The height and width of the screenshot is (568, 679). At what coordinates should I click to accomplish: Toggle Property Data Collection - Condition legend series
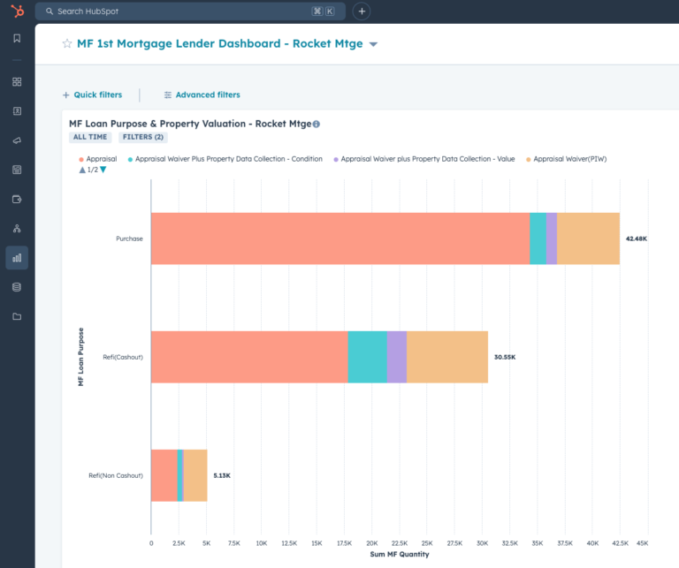click(225, 159)
